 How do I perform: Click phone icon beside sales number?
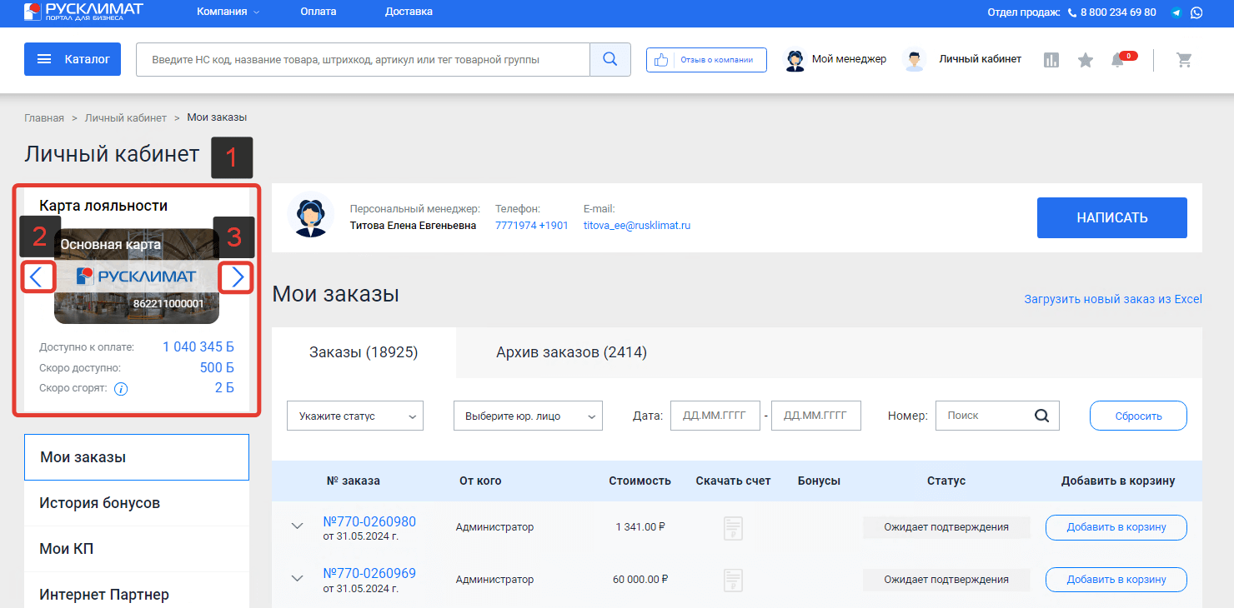click(x=1071, y=12)
